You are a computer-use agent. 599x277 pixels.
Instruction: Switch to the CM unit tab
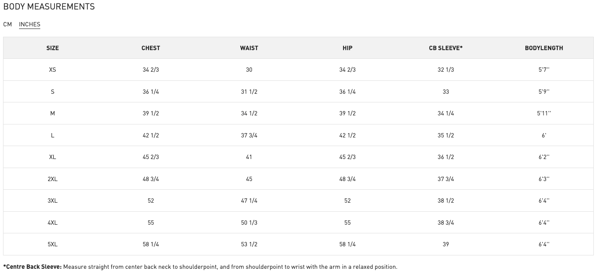coord(7,24)
